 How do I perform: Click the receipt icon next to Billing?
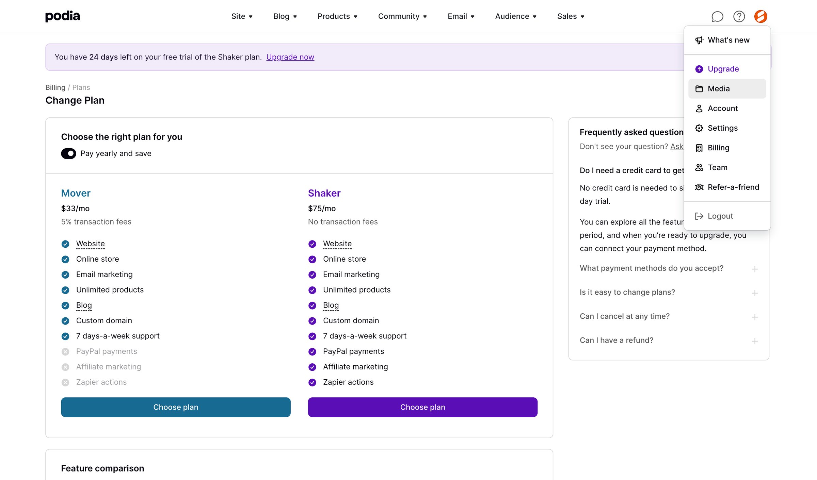pyautogui.click(x=699, y=148)
